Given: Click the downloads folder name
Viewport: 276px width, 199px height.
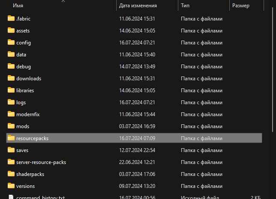Looking at the screenshot, I should 29,79.
